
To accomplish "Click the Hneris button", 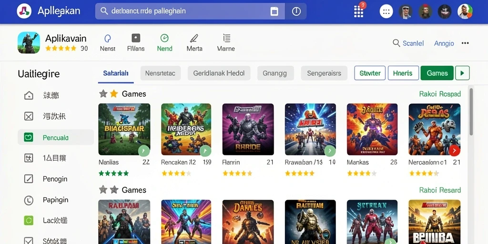I will pyautogui.click(x=404, y=73).
